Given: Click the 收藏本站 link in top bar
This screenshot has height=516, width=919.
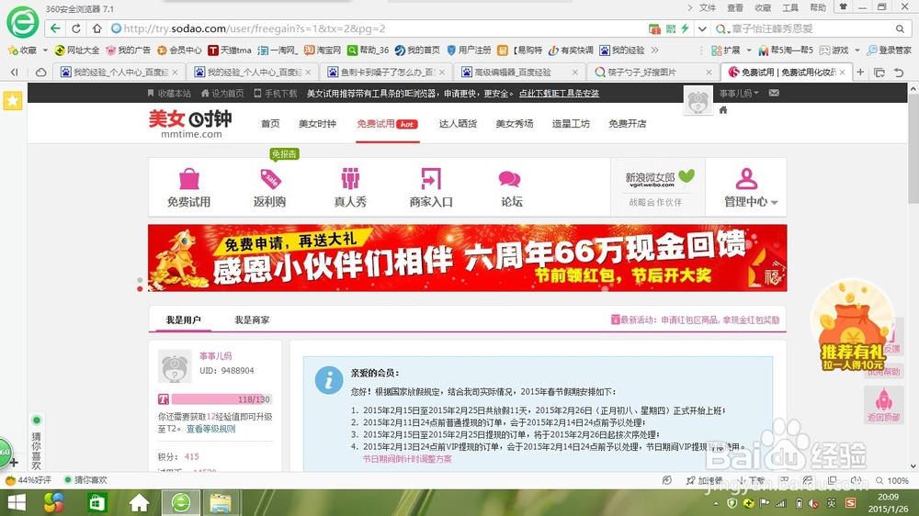Looking at the screenshot, I should (169, 93).
